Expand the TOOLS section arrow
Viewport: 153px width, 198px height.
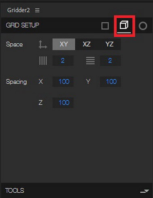(144, 191)
